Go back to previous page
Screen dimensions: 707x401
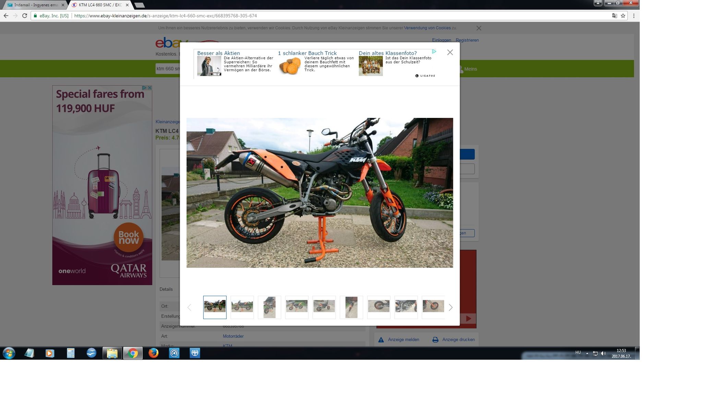coord(6,16)
